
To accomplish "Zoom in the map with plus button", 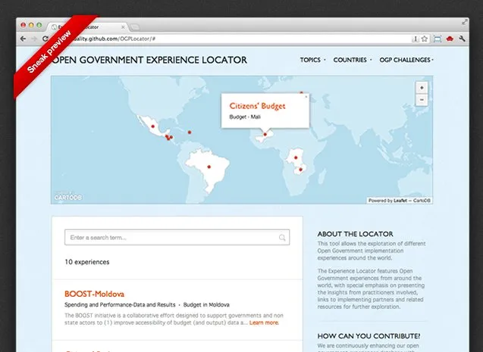I will coord(422,88).
